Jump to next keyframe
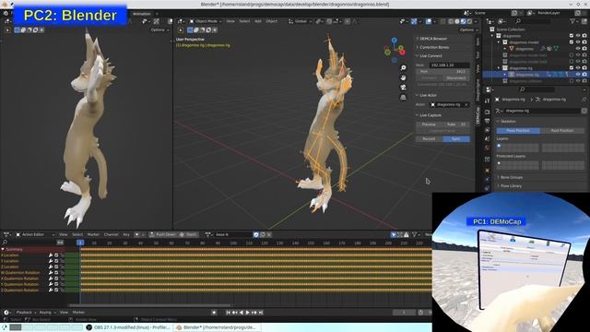The image size is (590, 332). pos(254,313)
